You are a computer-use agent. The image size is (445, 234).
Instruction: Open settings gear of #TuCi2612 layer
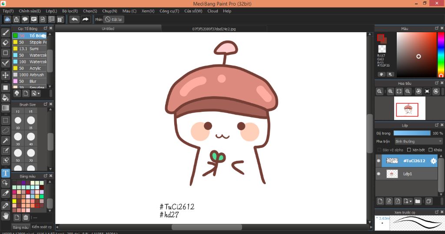click(x=433, y=161)
